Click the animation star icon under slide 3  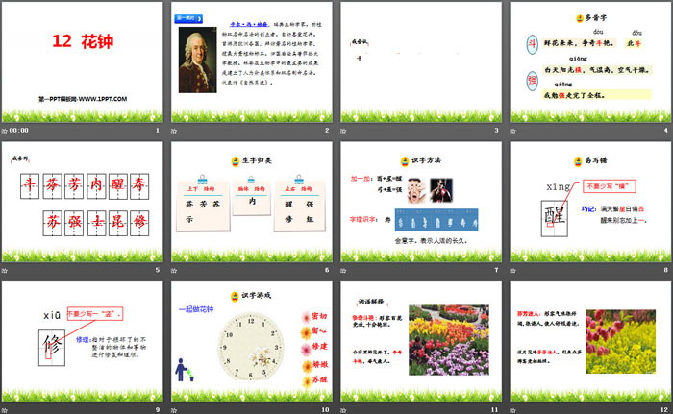pyautogui.click(x=343, y=131)
